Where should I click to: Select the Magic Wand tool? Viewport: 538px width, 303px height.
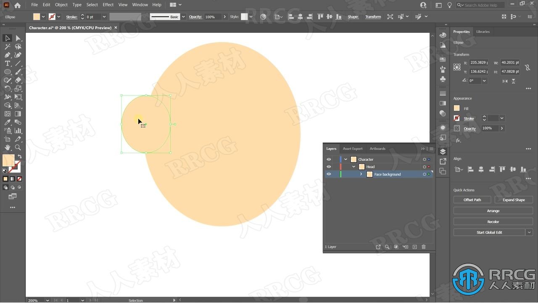pyautogui.click(x=8, y=47)
